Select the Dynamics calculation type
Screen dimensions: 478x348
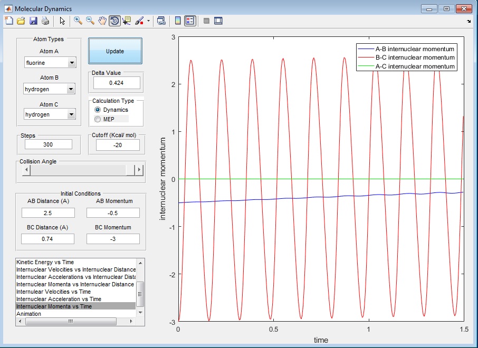97,110
